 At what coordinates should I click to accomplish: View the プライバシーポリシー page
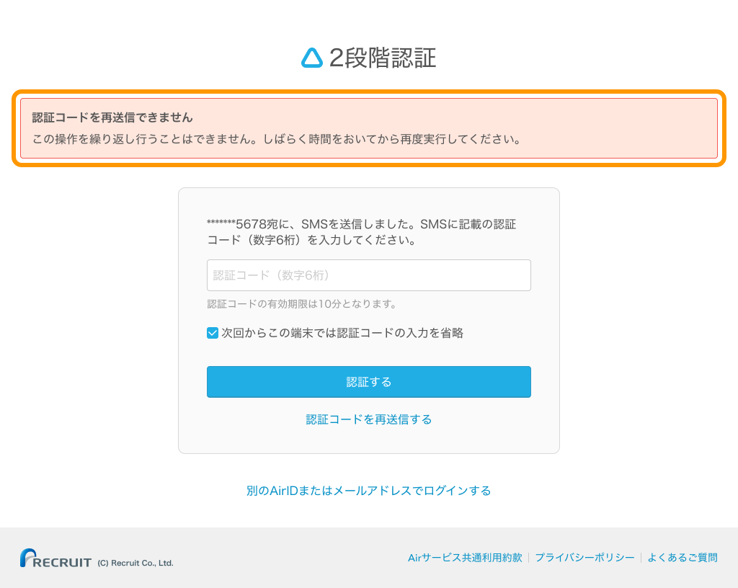[x=584, y=557]
